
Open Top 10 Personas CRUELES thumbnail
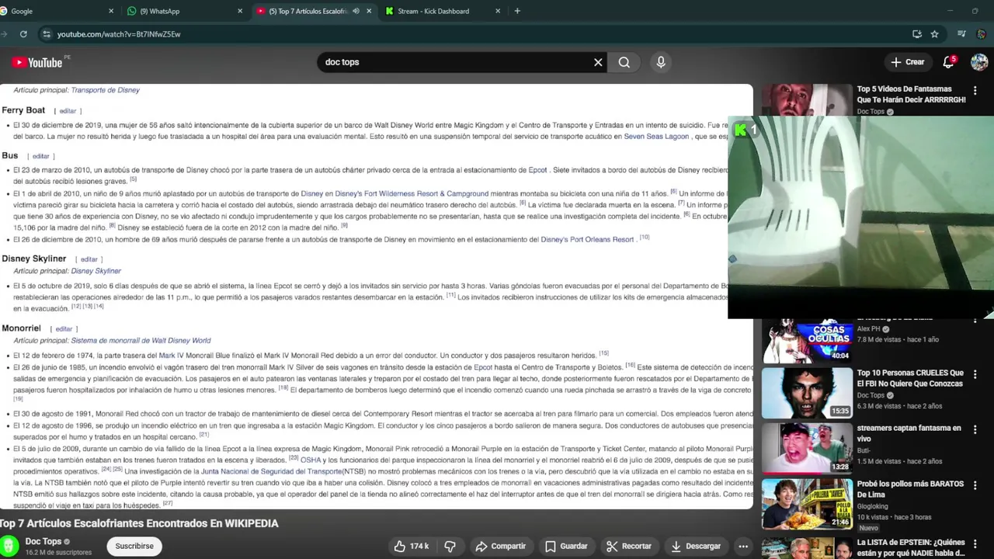coord(806,393)
